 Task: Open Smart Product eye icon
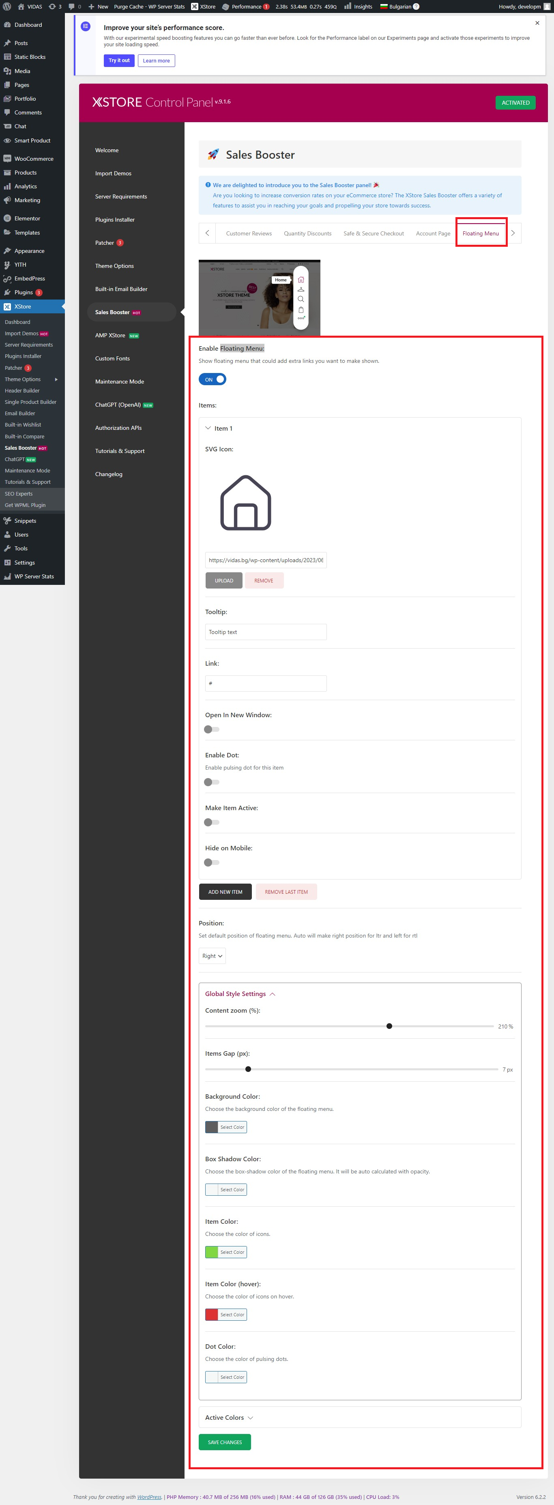7,140
